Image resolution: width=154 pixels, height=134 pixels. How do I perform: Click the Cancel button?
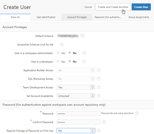tap(88, 7)
